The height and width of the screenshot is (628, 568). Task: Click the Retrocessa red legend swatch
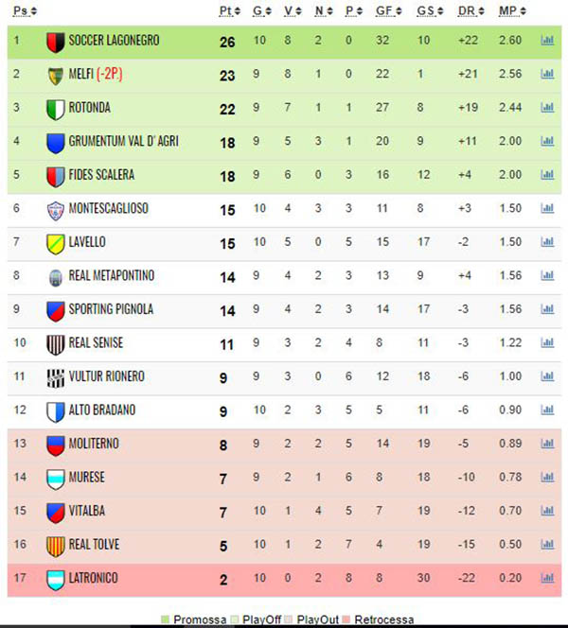346,619
